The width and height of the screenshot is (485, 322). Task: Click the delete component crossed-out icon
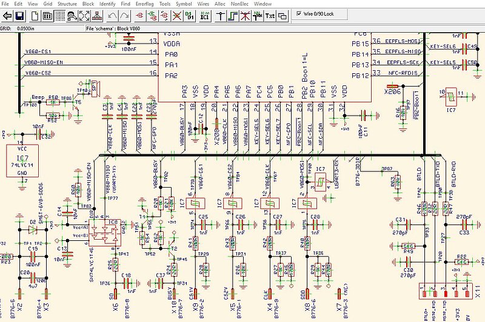coord(176,16)
